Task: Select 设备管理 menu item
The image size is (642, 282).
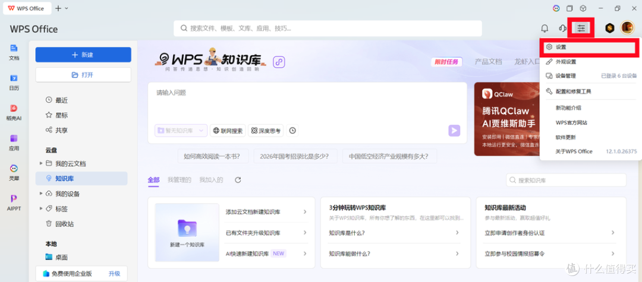Action: point(589,76)
